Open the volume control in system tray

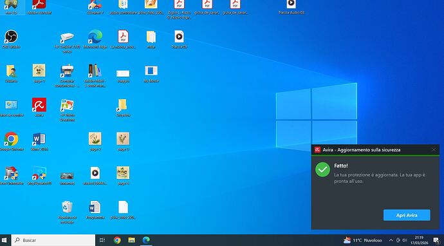(404, 240)
